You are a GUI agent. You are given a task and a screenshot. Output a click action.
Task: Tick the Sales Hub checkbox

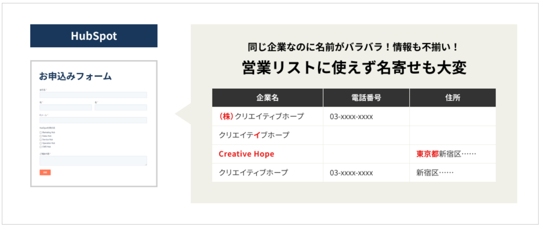click(41, 136)
